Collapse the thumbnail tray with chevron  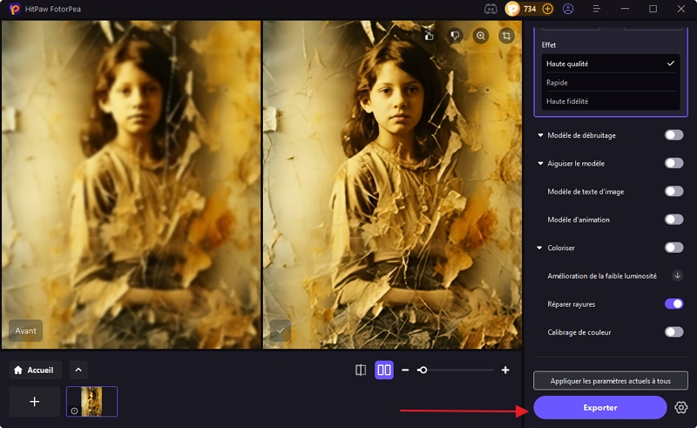pyautogui.click(x=78, y=370)
